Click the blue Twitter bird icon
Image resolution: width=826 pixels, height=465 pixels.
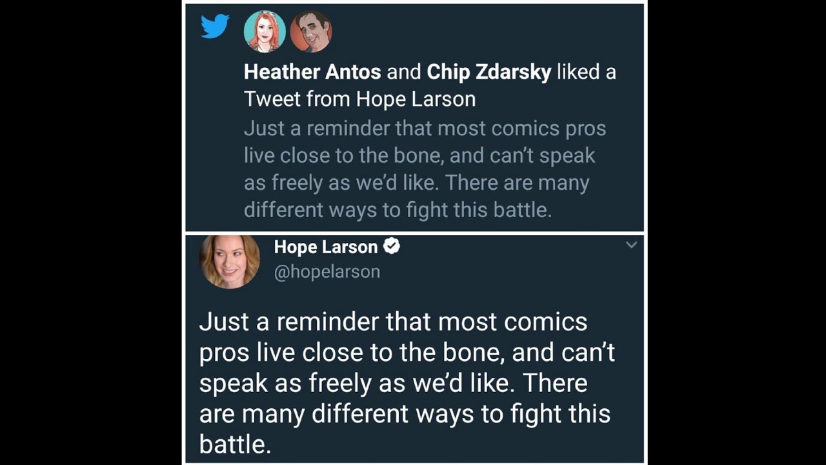(x=215, y=27)
